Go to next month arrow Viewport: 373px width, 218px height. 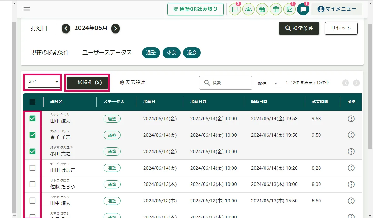[x=115, y=28]
